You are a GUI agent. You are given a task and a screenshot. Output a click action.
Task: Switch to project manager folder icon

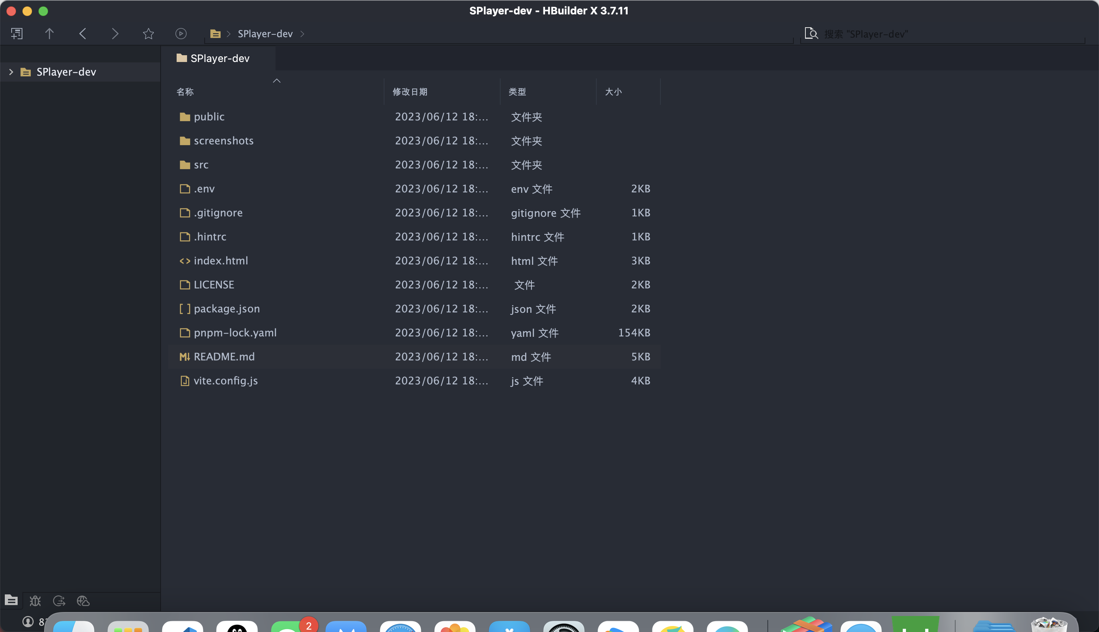(11, 601)
